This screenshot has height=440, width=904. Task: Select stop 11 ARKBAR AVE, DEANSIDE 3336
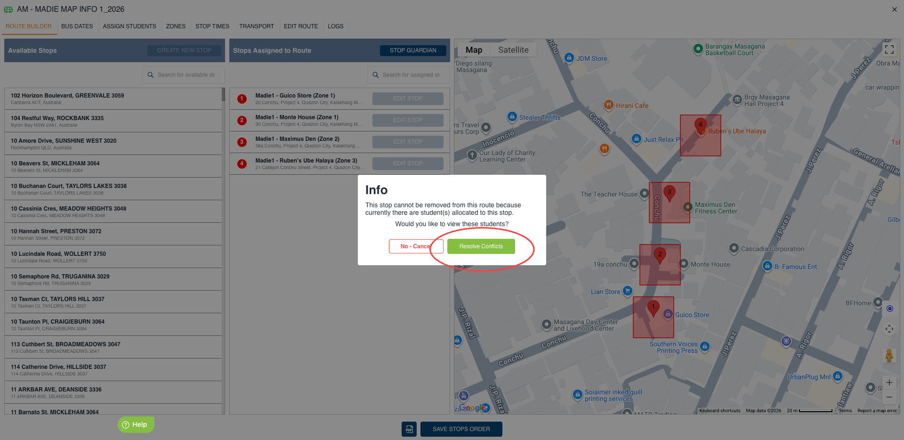(113, 392)
